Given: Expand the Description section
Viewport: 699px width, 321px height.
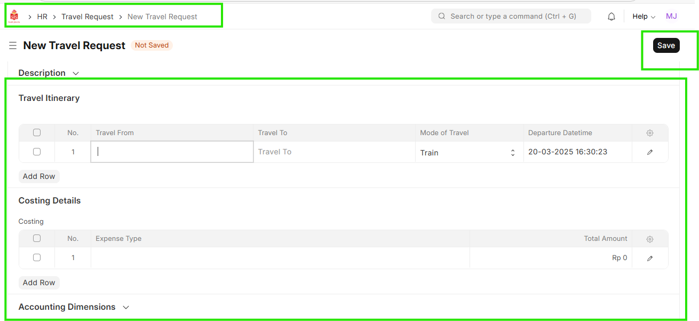Looking at the screenshot, I should (x=49, y=73).
